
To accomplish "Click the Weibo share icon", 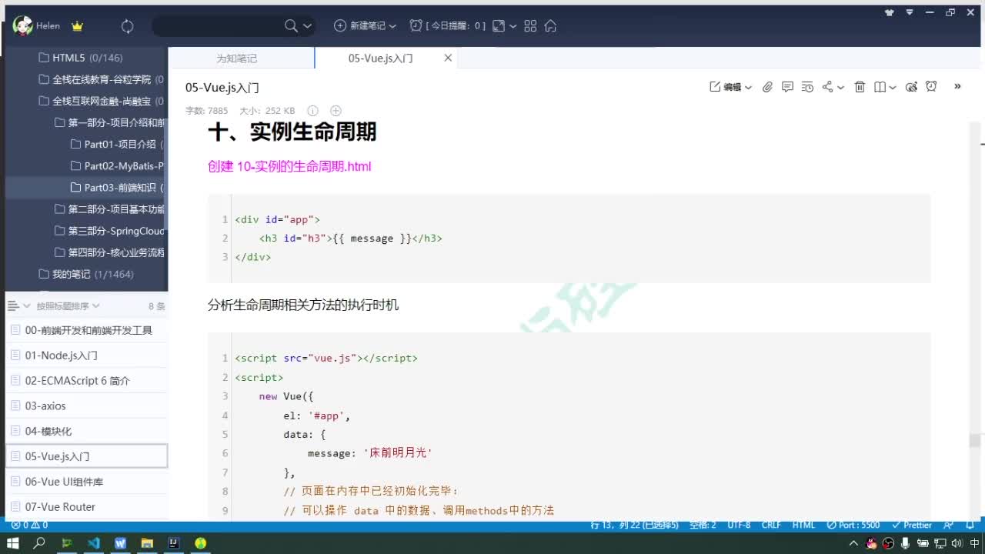I will (x=911, y=87).
